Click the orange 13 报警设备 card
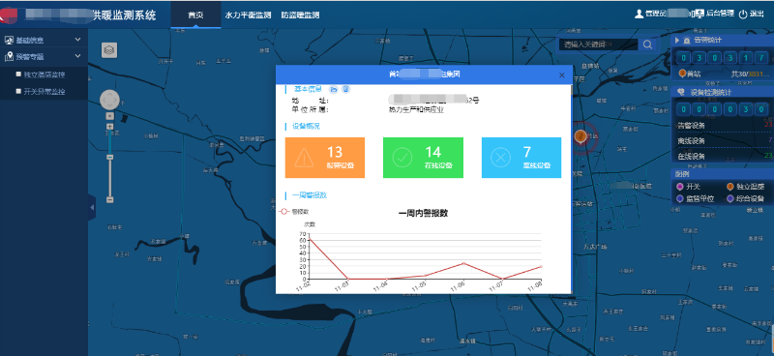This screenshot has width=774, height=356. (x=325, y=158)
